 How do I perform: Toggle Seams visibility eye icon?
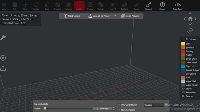183,96
